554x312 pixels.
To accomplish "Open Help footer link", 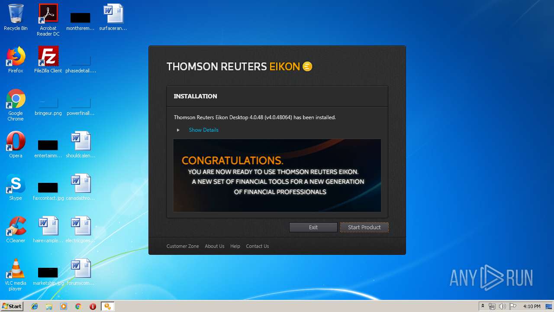I will pos(235,246).
